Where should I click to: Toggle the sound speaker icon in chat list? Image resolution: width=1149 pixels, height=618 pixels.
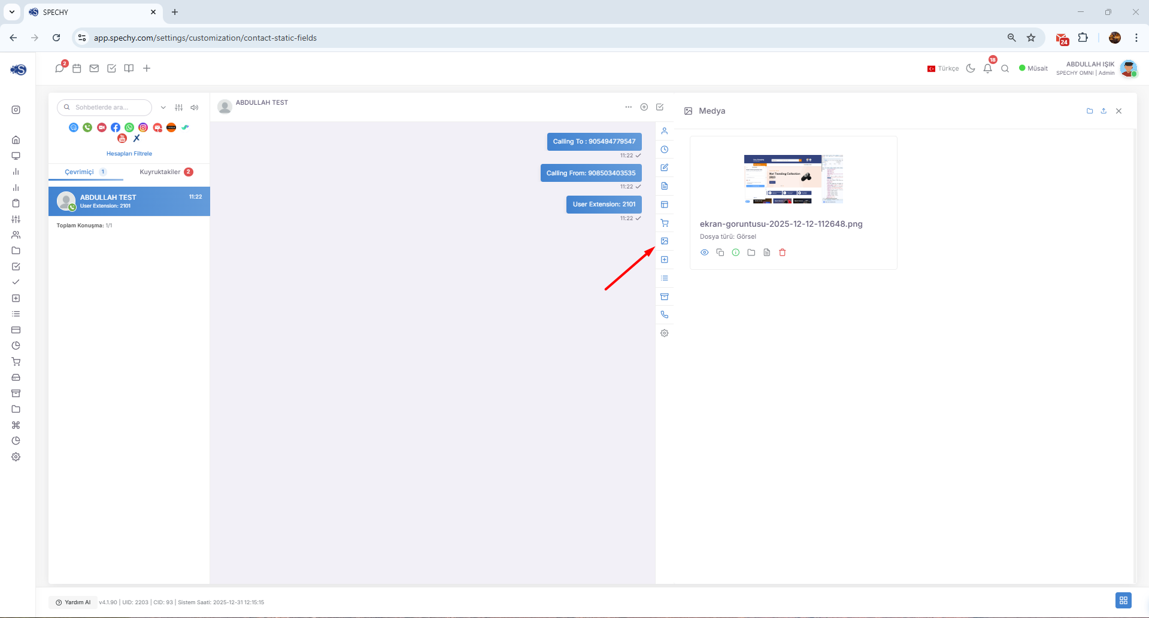pos(195,108)
